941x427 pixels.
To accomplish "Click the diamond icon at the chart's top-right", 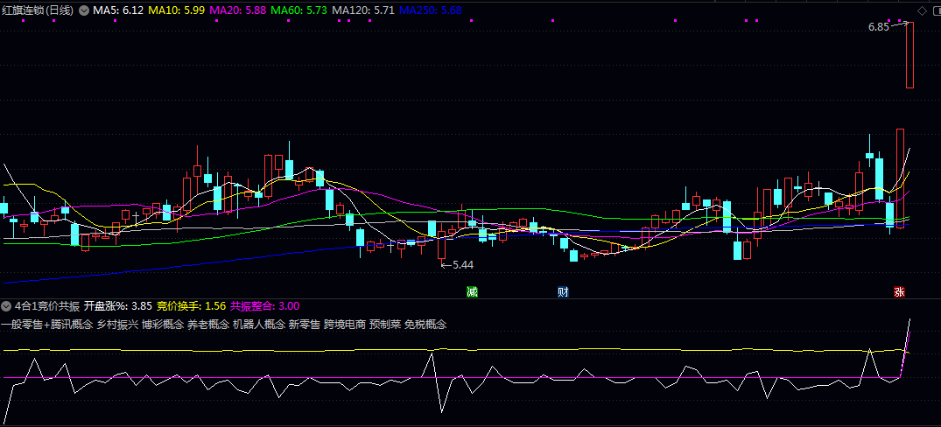I will (x=922, y=10).
